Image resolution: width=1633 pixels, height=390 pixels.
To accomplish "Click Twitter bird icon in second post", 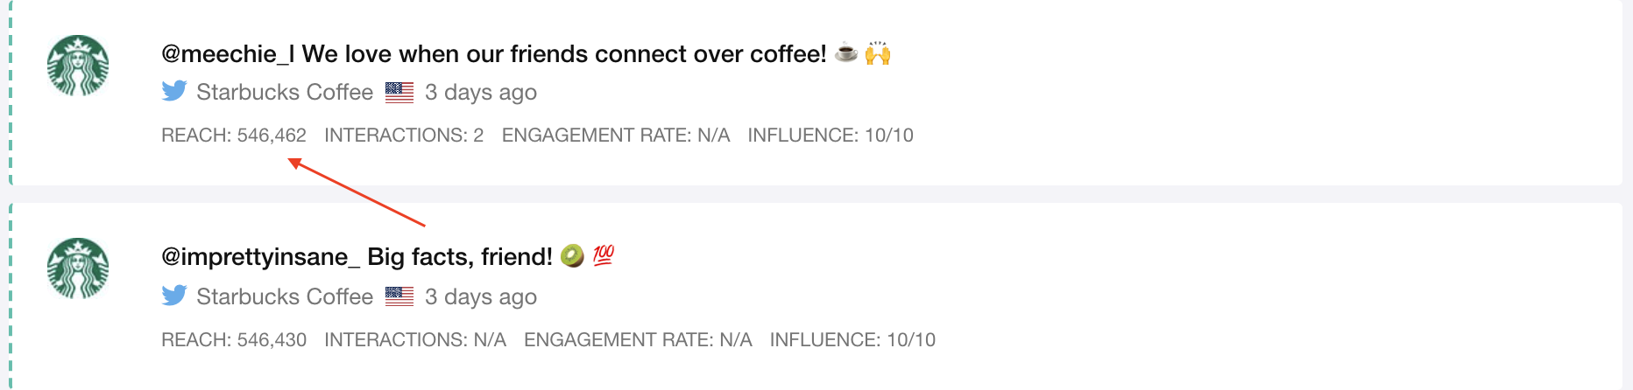I will tap(174, 296).
